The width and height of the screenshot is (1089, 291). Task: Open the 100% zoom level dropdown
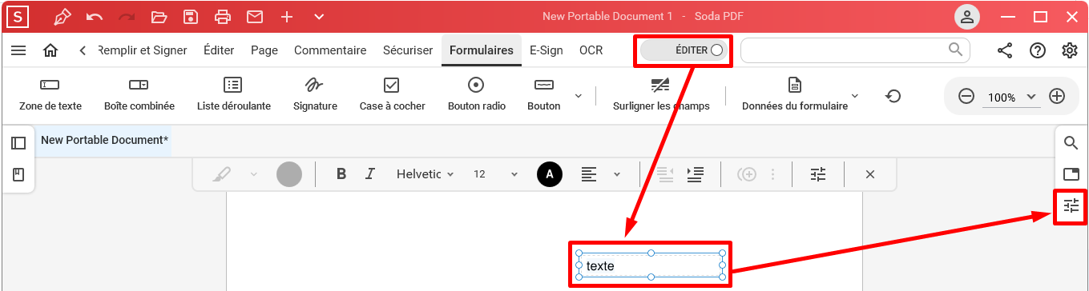pyautogui.click(x=1013, y=97)
